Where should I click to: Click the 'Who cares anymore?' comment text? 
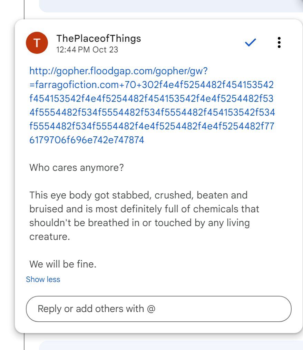(x=77, y=168)
